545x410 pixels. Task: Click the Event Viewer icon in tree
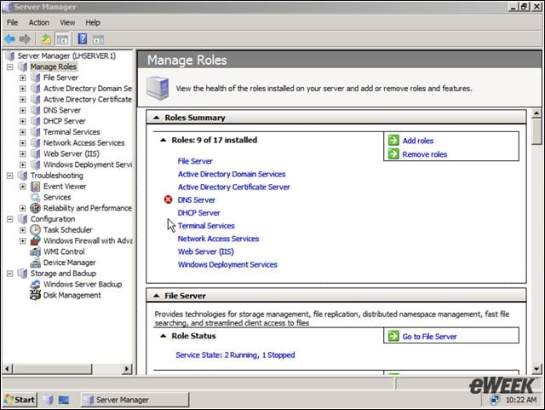35,187
